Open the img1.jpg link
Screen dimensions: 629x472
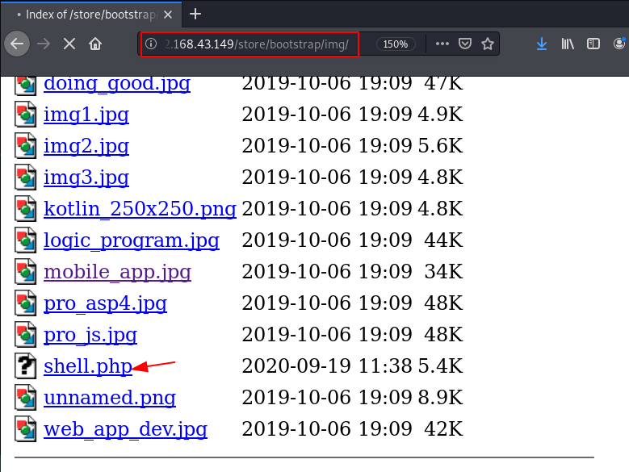pos(86,115)
